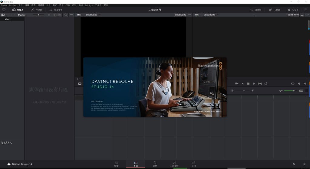
Task: Click the 智能媒体夹 smart bins header
Action: 7,142
